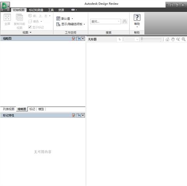Switch to the 资源 ribbon tab
The height and width of the screenshot is (186, 187).
pos(61,10)
